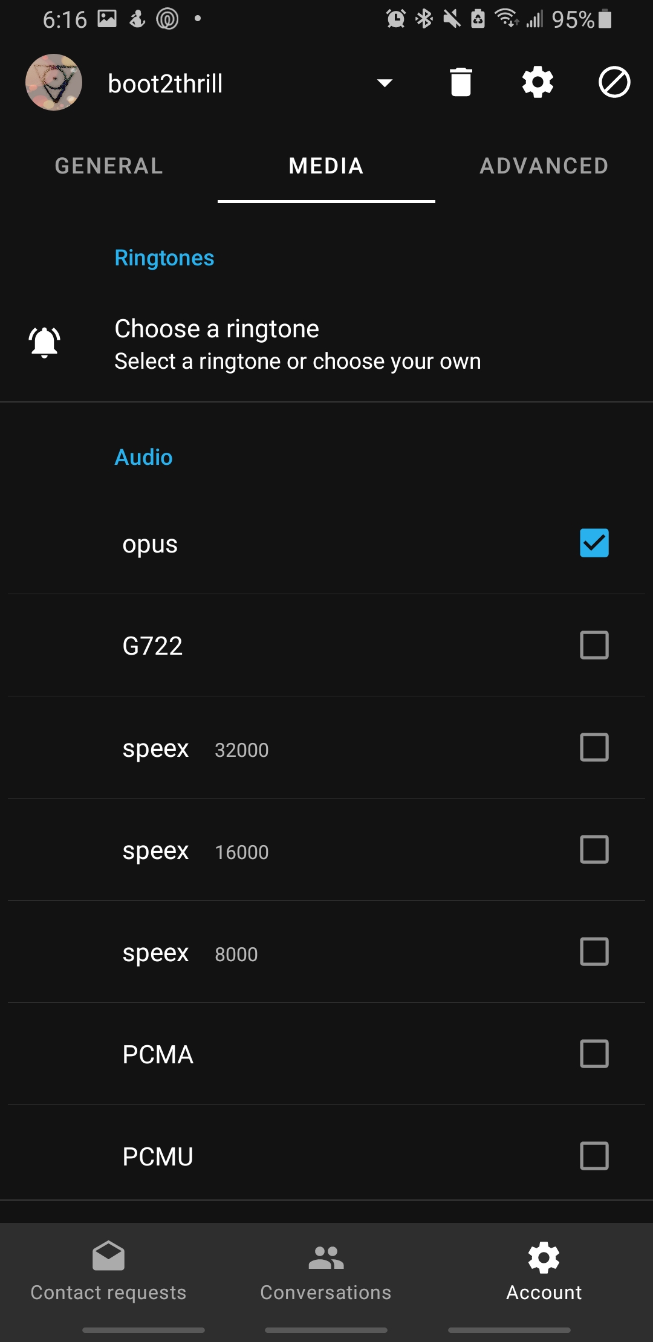Enable speex 32000 codec checkbox

(x=594, y=747)
